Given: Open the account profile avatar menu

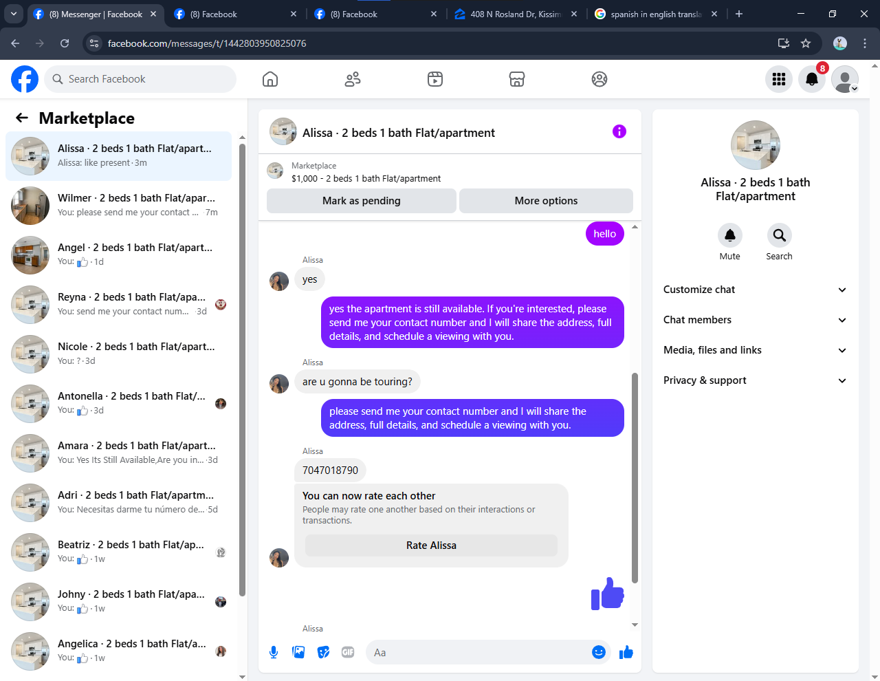Looking at the screenshot, I should 845,79.
